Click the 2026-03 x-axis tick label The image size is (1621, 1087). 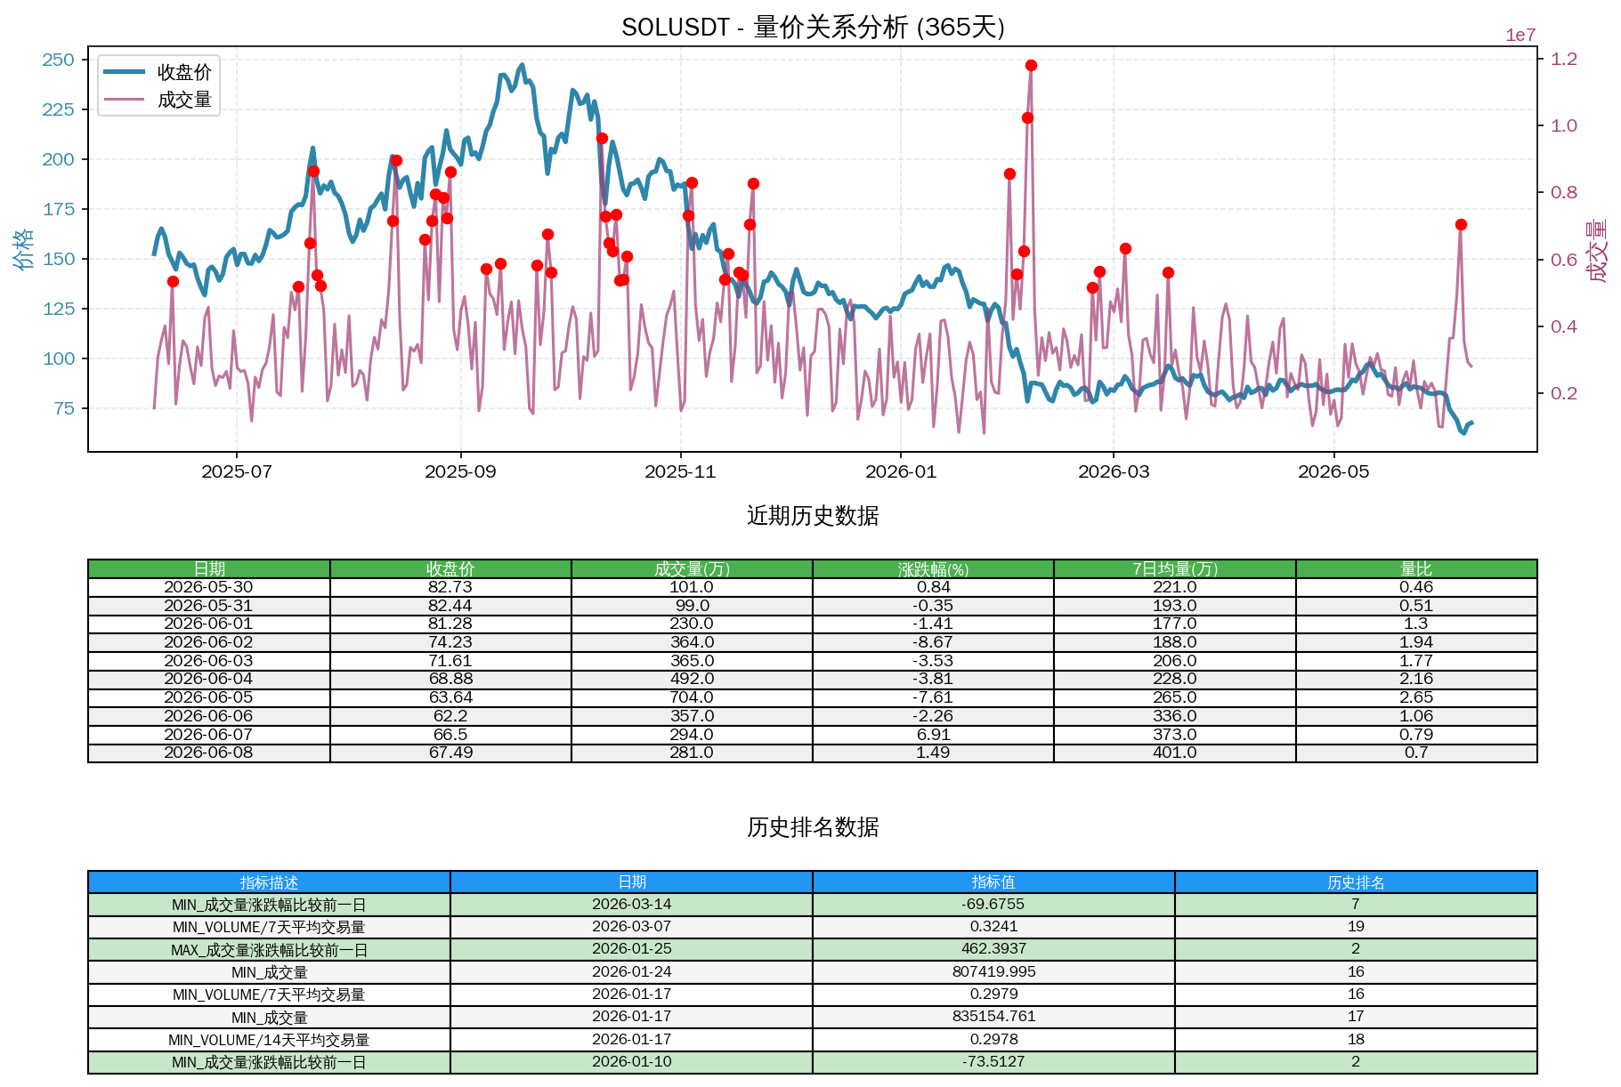[1114, 471]
